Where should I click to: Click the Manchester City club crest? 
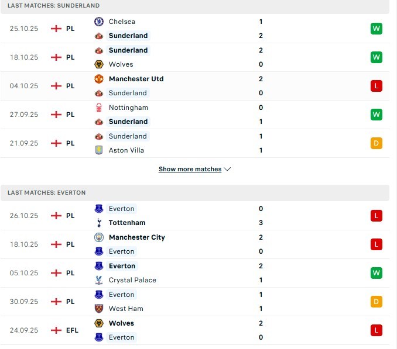[98, 237]
